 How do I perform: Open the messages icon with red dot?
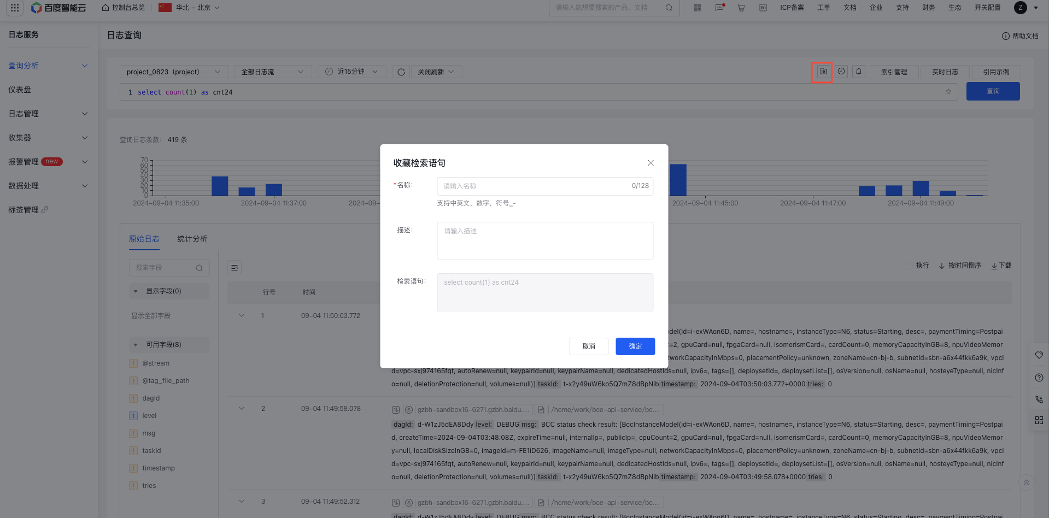719,8
